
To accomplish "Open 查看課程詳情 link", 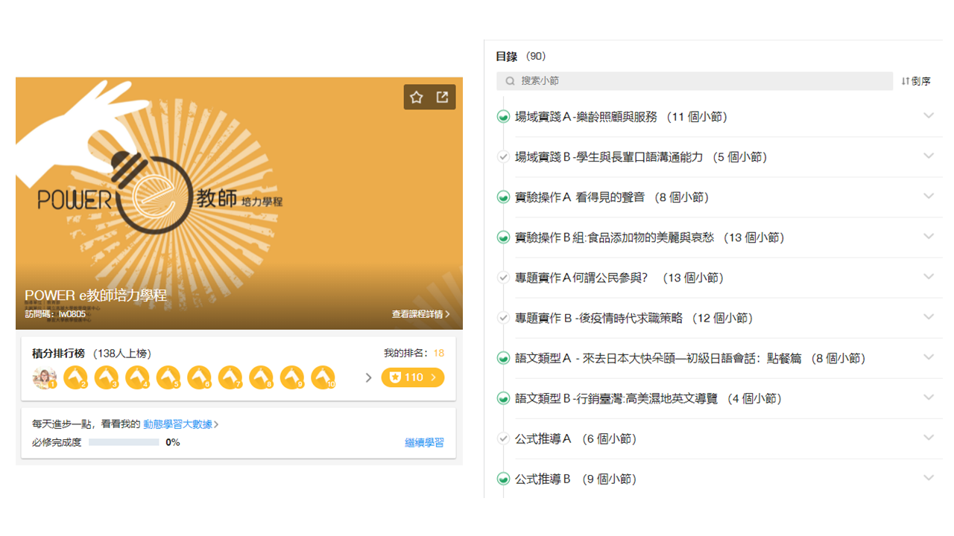I will 421,314.
